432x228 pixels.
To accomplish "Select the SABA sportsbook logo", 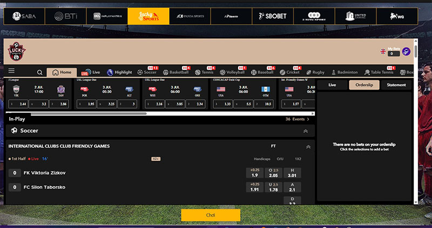I will (x=23, y=16).
